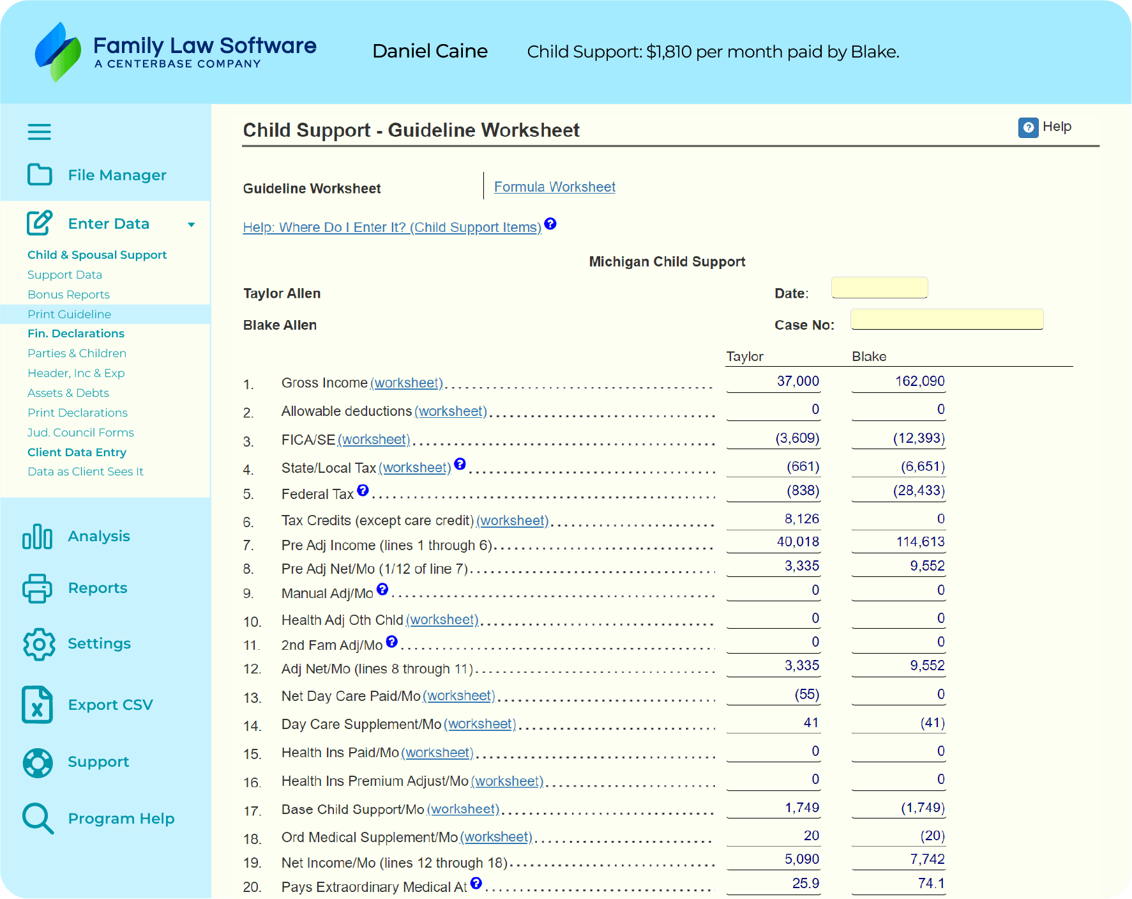The height and width of the screenshot is (899, 1132).
Task: Open File Manager folder icon
Action: (40, 174)
